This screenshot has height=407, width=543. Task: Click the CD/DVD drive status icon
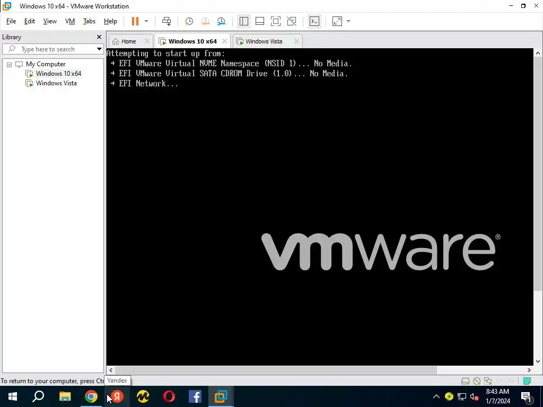click(477, 381)
